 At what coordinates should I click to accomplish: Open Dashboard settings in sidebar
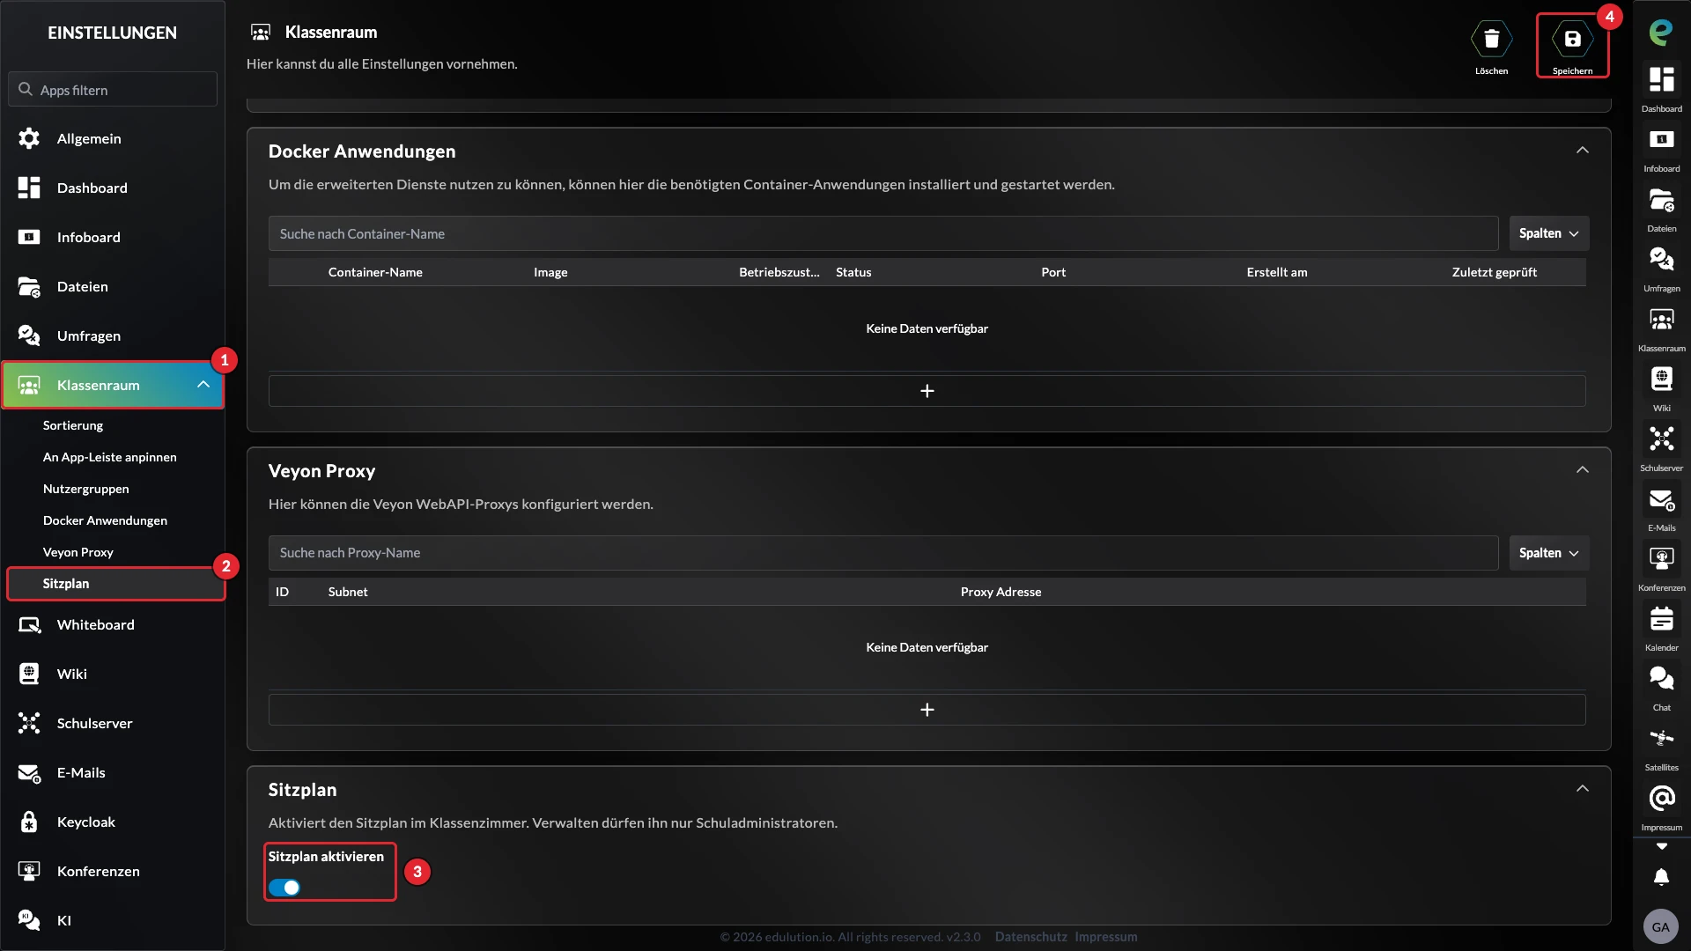coord(113,188)
